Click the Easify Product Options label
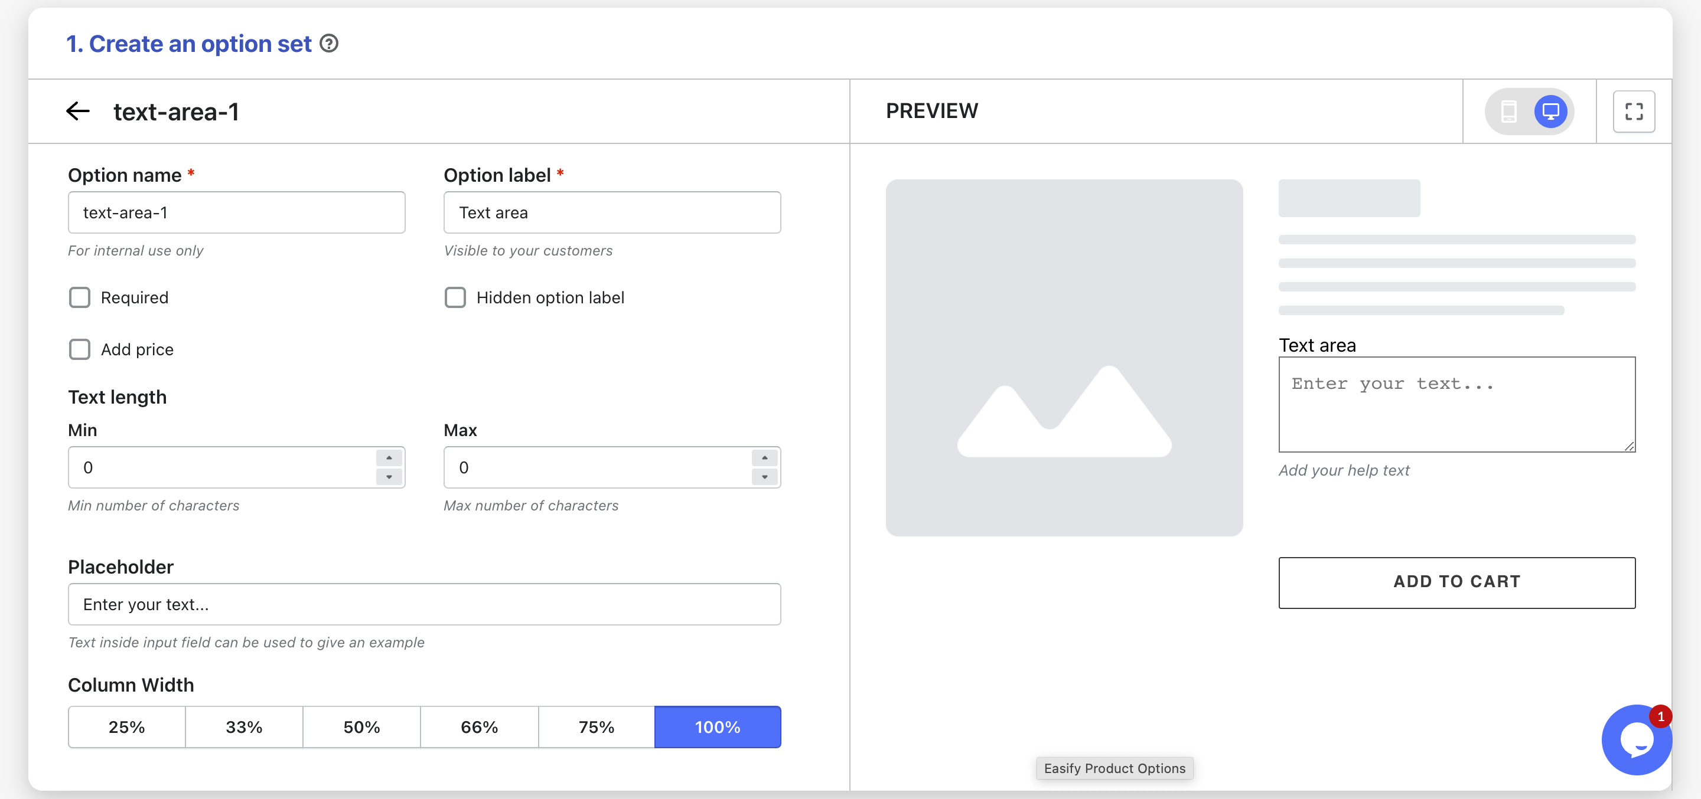1701x799 pixels. [1115, 768]
